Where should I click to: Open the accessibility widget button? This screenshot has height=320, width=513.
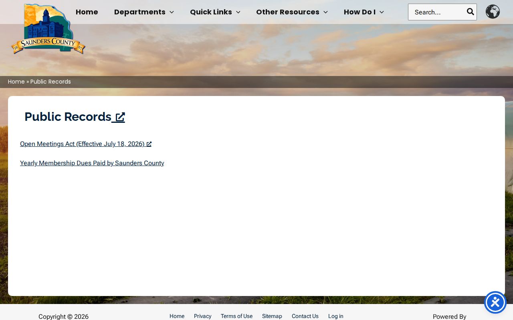[x=495, y=302]
